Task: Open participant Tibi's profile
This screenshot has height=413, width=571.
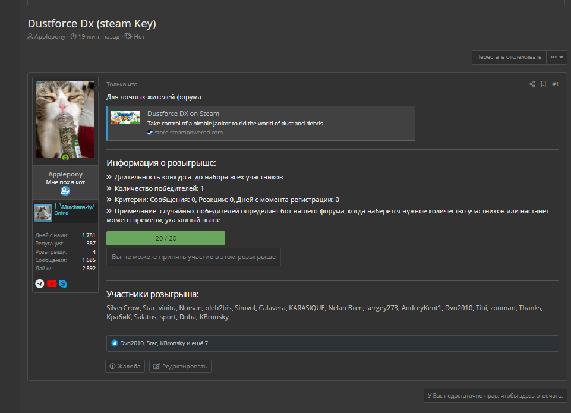Action: click(481, 308)
